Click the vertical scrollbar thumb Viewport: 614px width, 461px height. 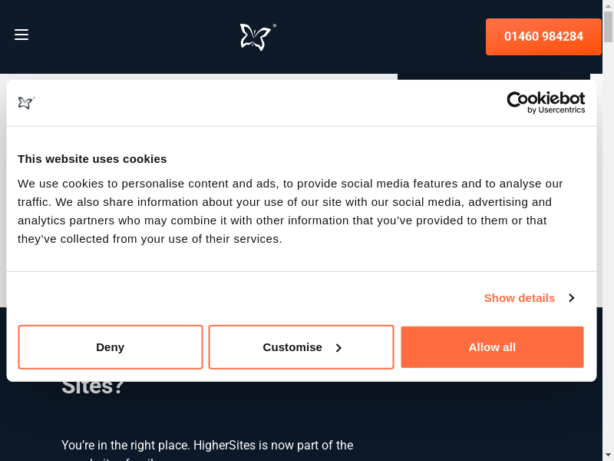(x=608, y=27)
